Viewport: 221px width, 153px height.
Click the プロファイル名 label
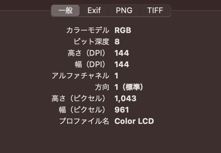click(x=84, y=121)
